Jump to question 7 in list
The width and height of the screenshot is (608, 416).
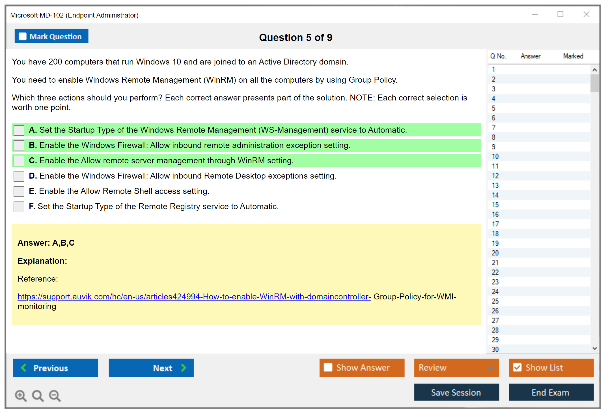coord(494,128)
